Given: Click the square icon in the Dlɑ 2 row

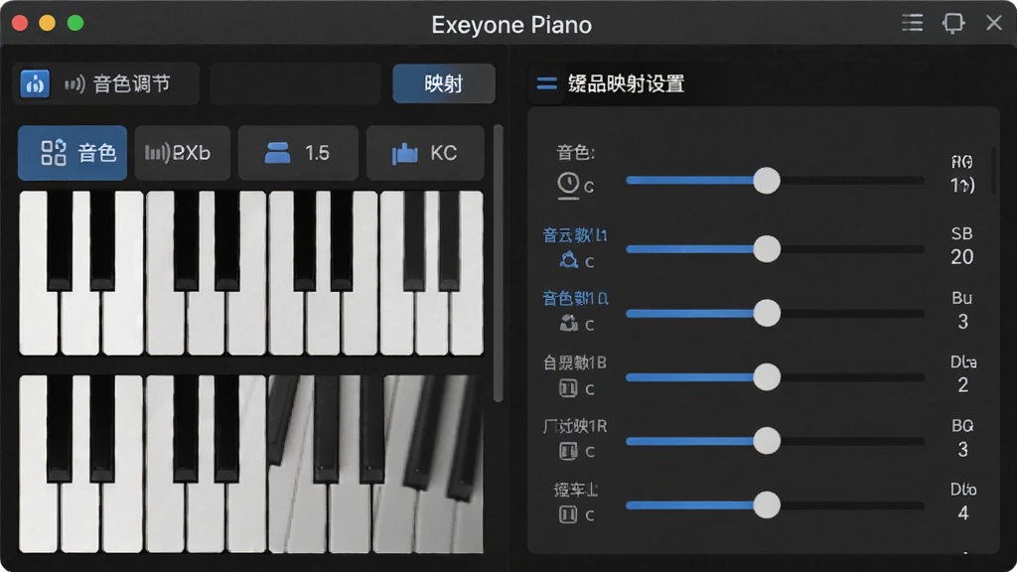Looking at the screenshot, I should (568, 388).
